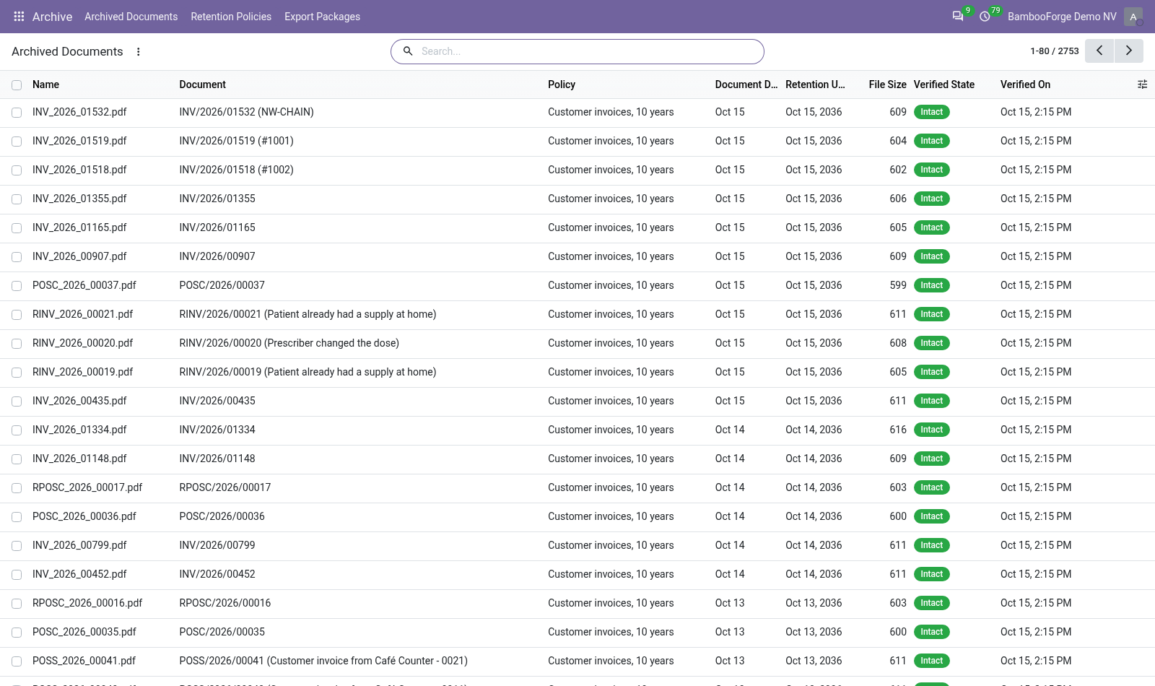The image size is (1155, 686).
Task: Click the 1-80 / 2753 pager counter
Action: click(x=1054, y=51)
